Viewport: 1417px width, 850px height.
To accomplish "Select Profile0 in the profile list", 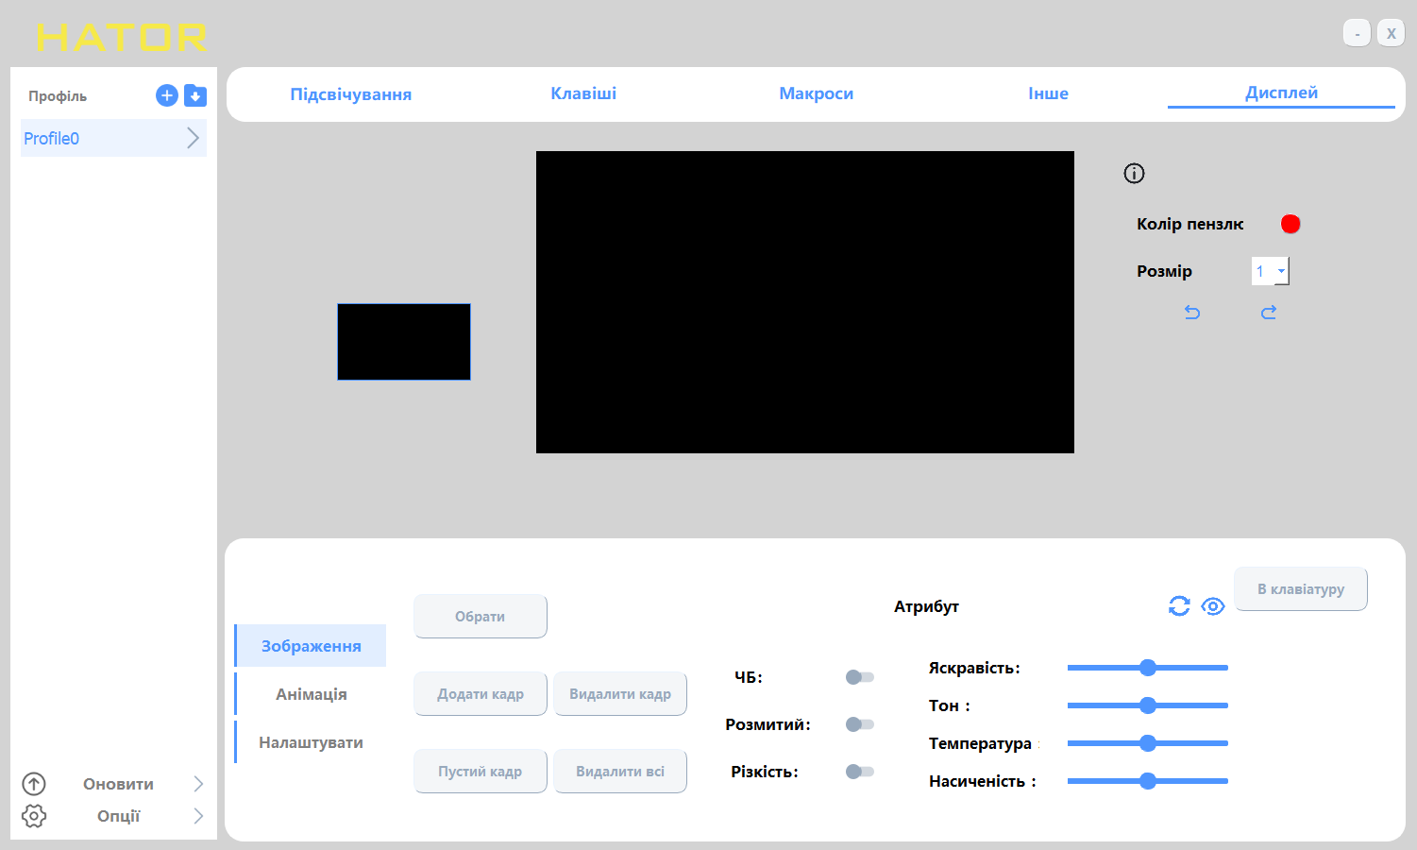I will [x=113, y=138].
